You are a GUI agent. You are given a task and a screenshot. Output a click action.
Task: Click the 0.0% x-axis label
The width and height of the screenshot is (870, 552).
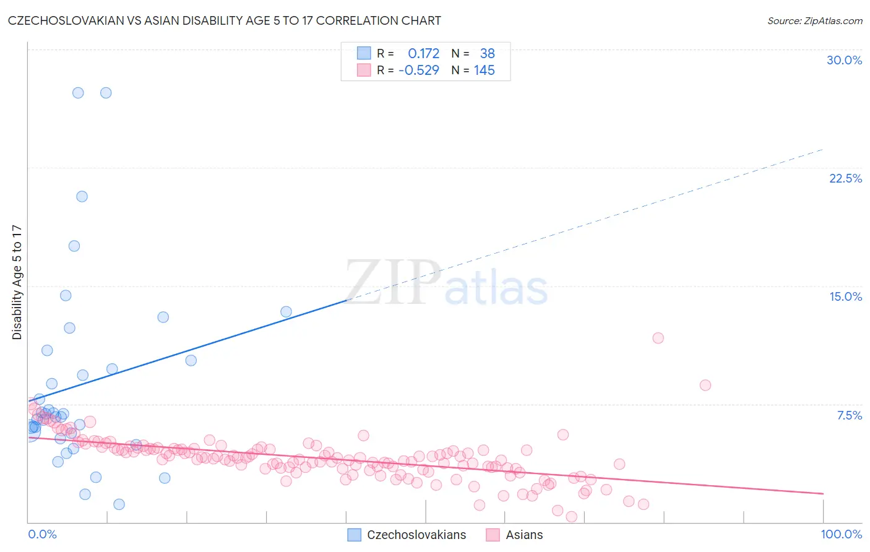point(42,534)
